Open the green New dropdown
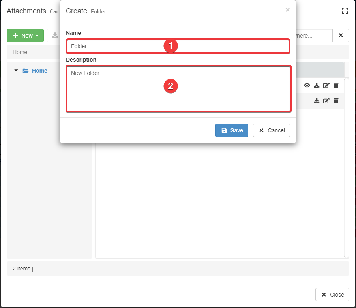Screen dimensions: 356x308 (x=25, y=36)
